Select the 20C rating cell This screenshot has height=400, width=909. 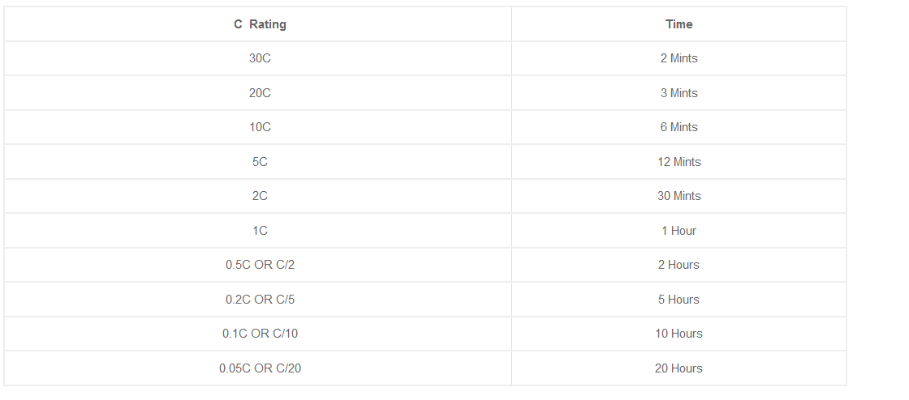point(260,93)
